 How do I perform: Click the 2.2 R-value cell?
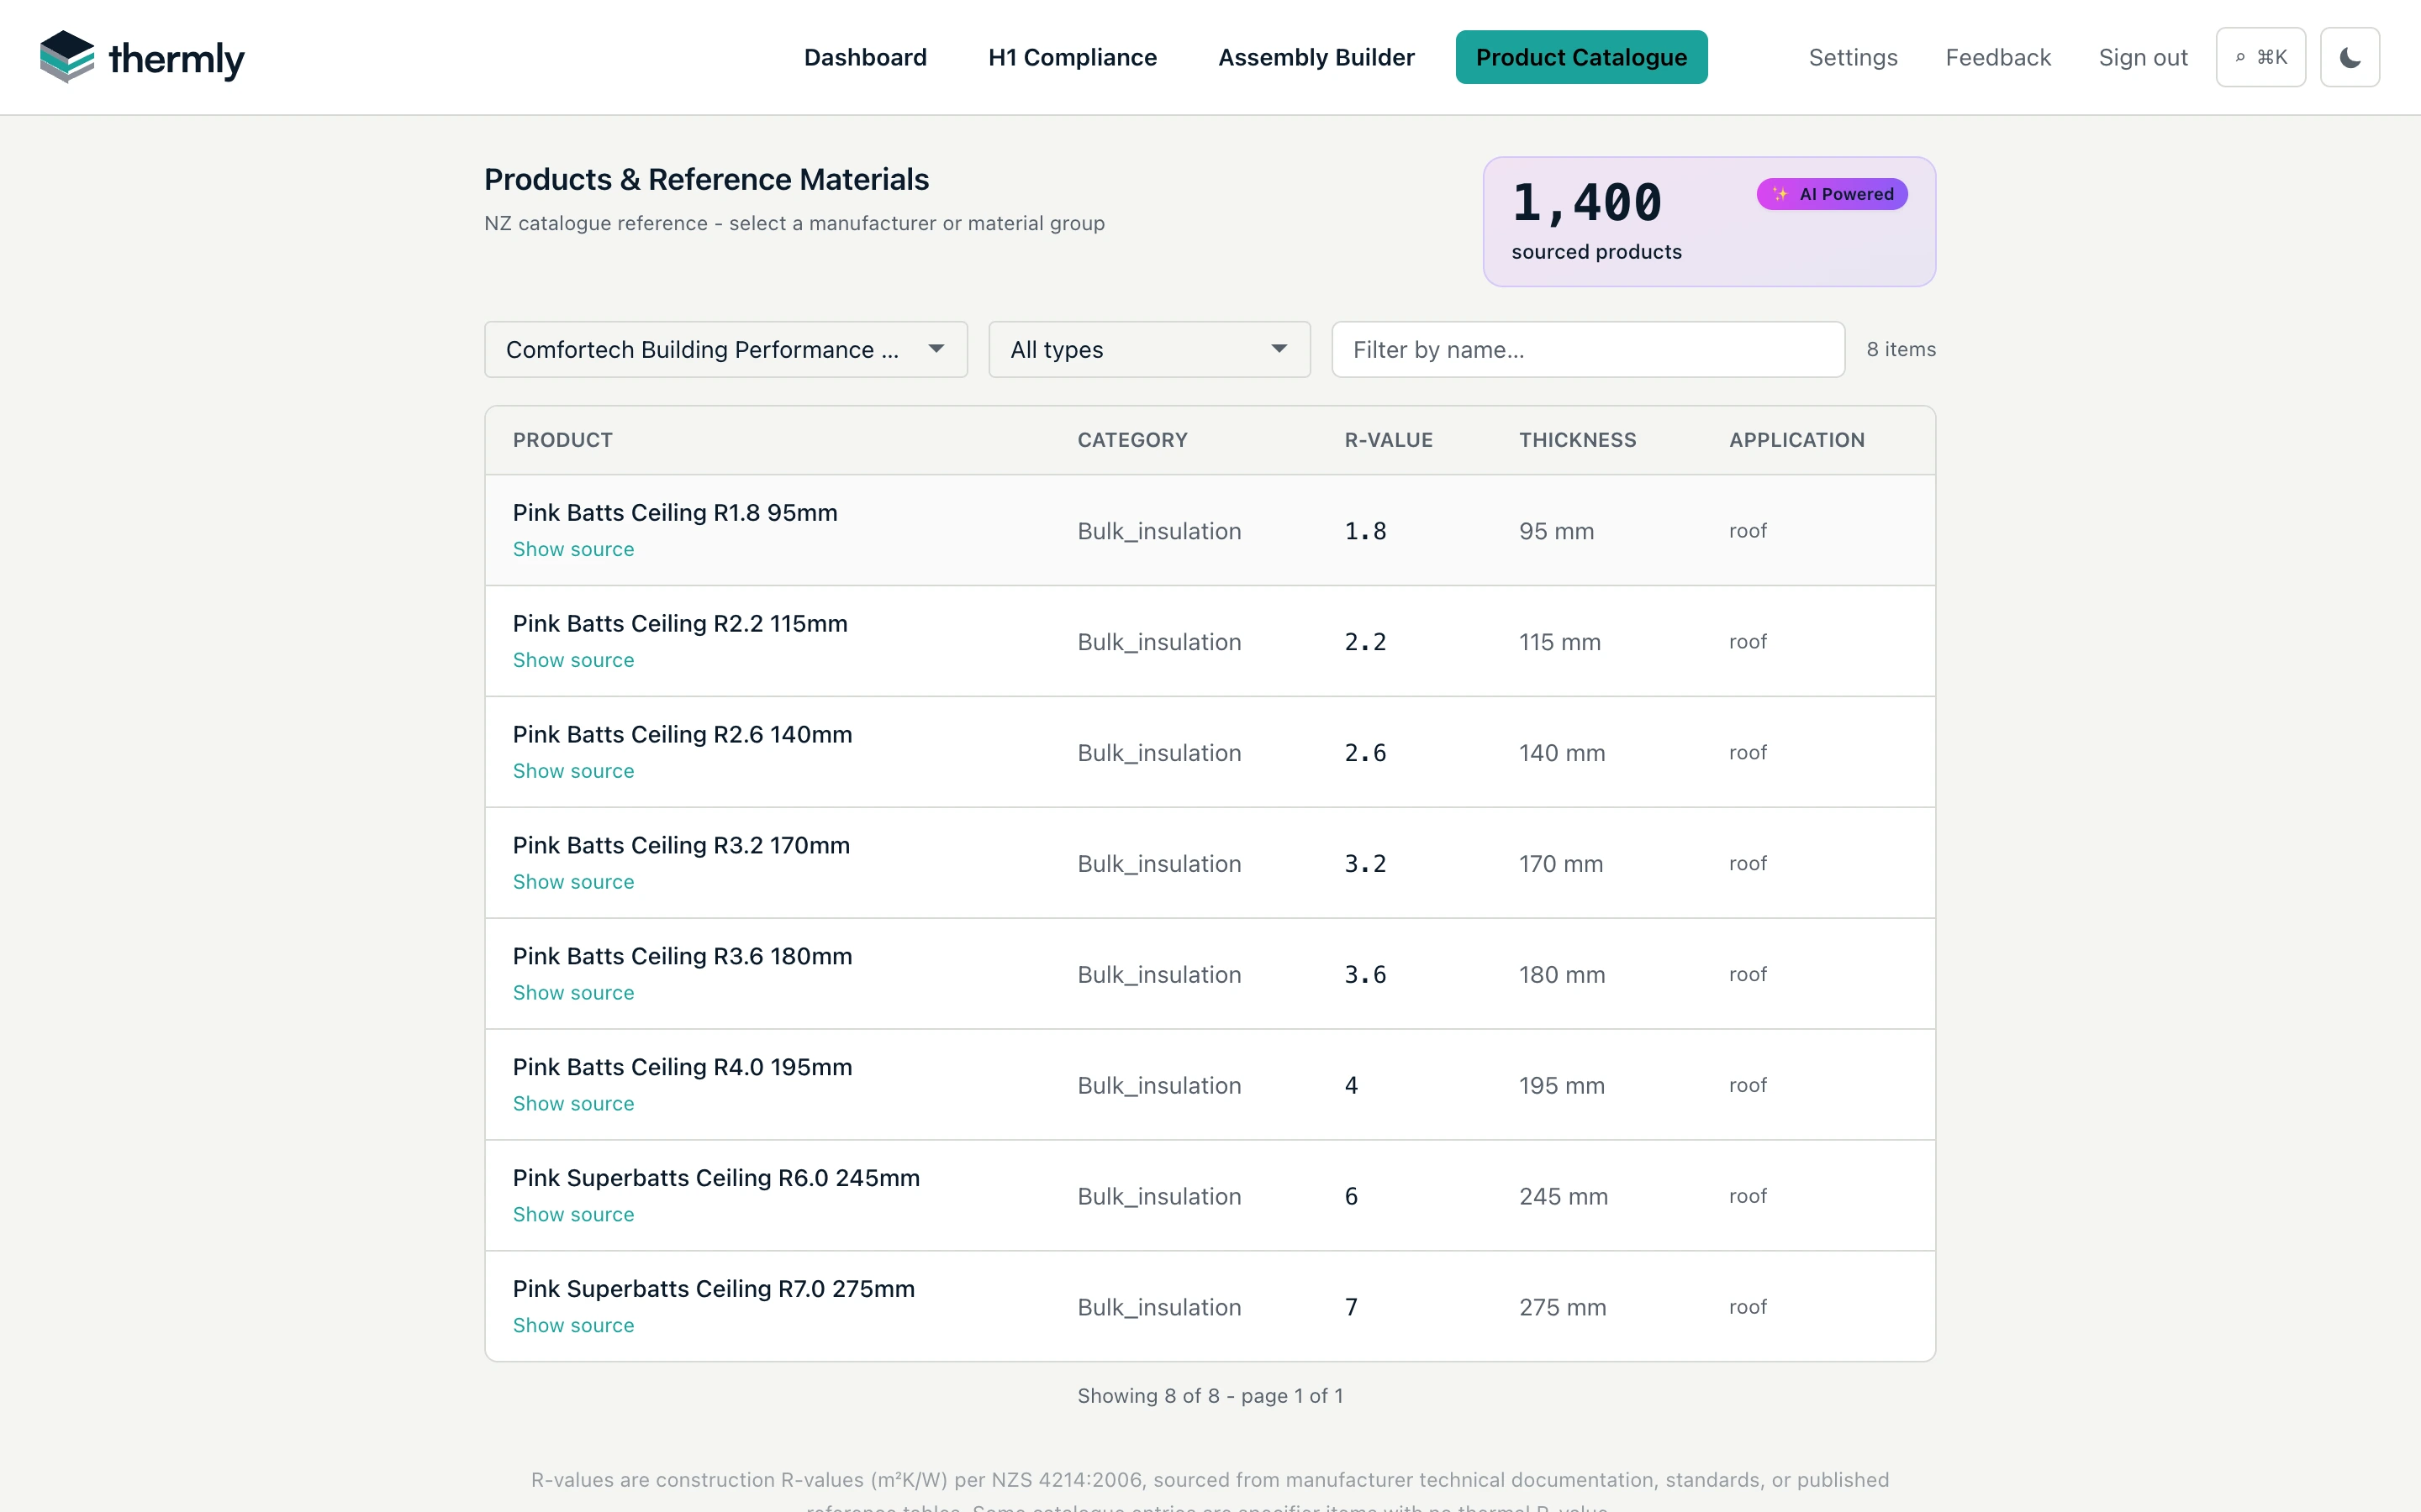point(1365,642)
